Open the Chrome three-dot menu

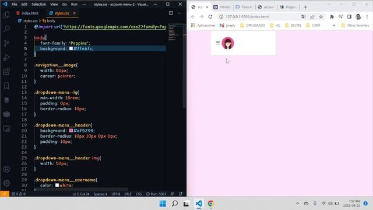point(367,17)
